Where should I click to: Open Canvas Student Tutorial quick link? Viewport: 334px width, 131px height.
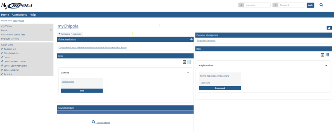tap(15, 62)
